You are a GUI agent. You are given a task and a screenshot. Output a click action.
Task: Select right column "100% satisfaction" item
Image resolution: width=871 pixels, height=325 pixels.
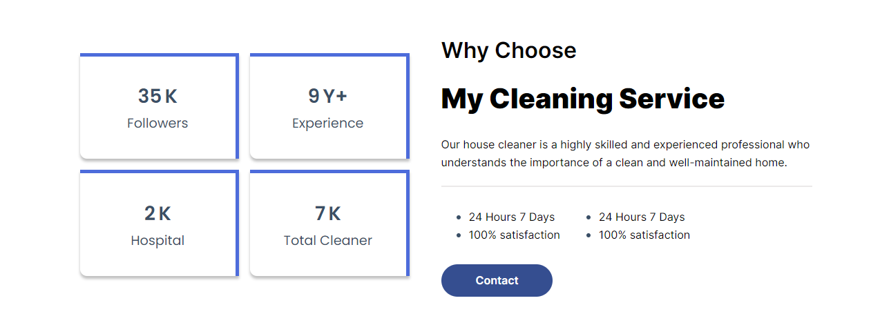pyautogui.click(x=644, y=235)
